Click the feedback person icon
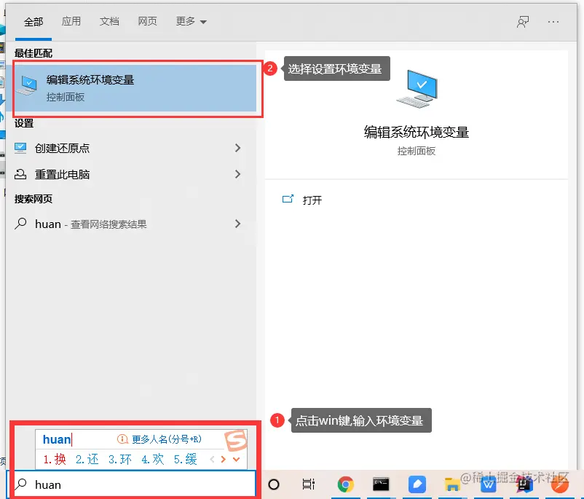Image resolution: width=584 pixels, height=499 pixels. 523,22
